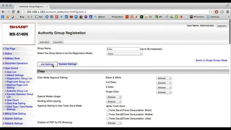Open the Ads bookmark
This screenshot has height=130, width=231.
pos(39,17)
